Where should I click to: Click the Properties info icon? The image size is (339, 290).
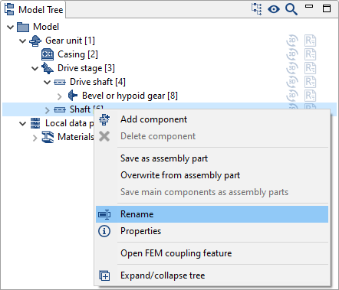tap(104, 231)
